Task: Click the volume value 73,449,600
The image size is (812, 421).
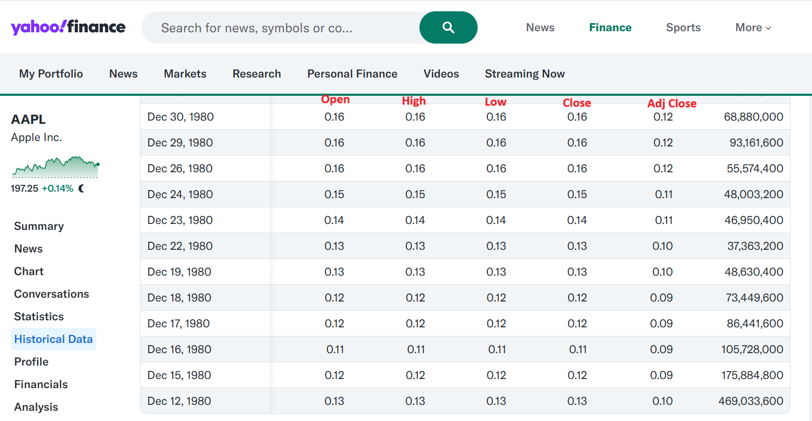Action: (x=754, y=298)
